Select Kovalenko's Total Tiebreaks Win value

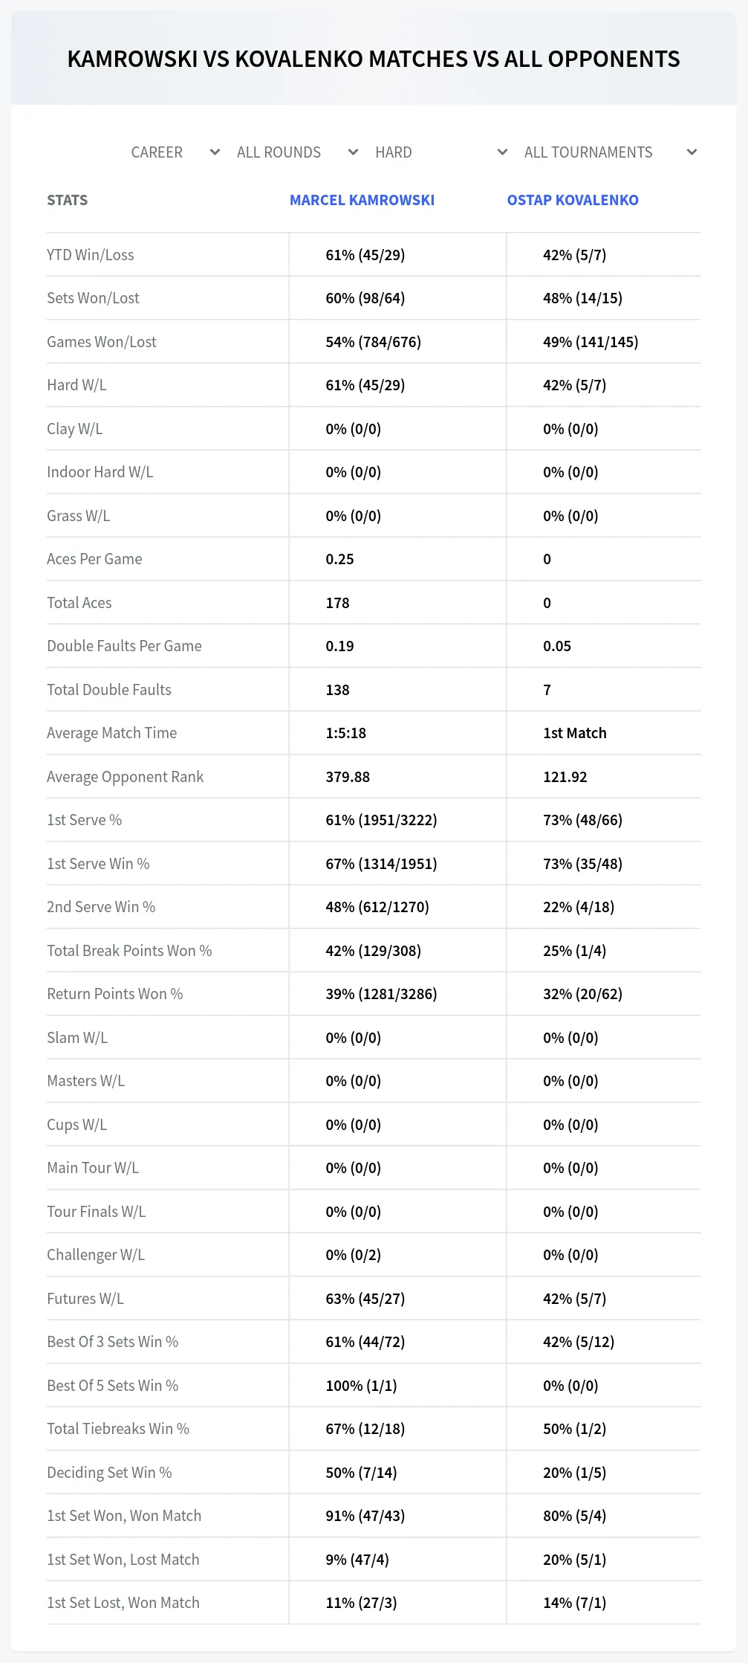(574, 1429)
